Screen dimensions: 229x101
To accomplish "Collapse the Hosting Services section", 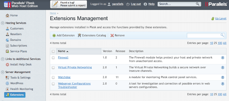I will (x=3, y=23).
